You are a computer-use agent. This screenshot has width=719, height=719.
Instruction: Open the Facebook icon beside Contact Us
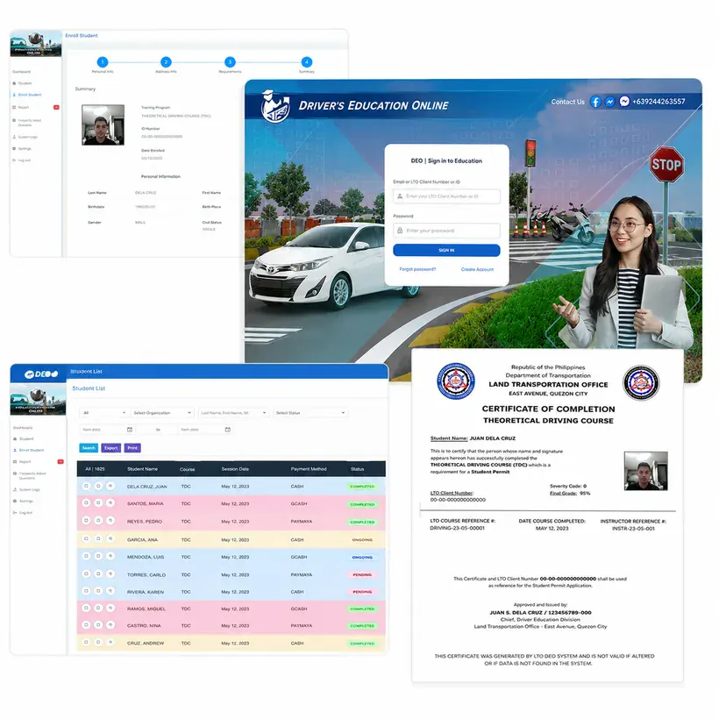click(595, 102)
